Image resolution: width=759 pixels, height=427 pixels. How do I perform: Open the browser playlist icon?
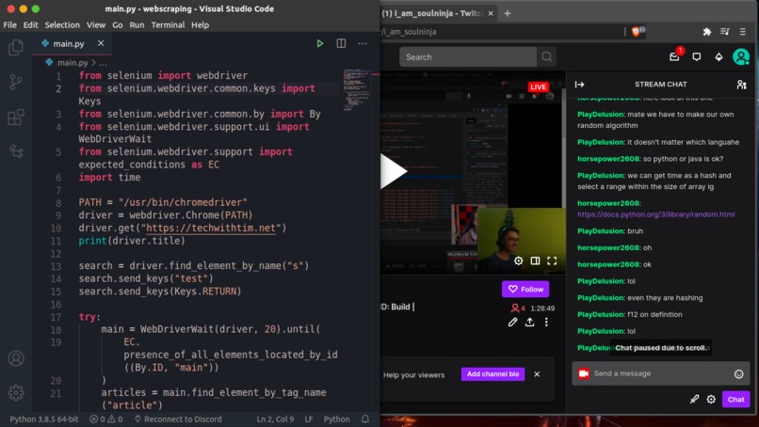[725, 32]
